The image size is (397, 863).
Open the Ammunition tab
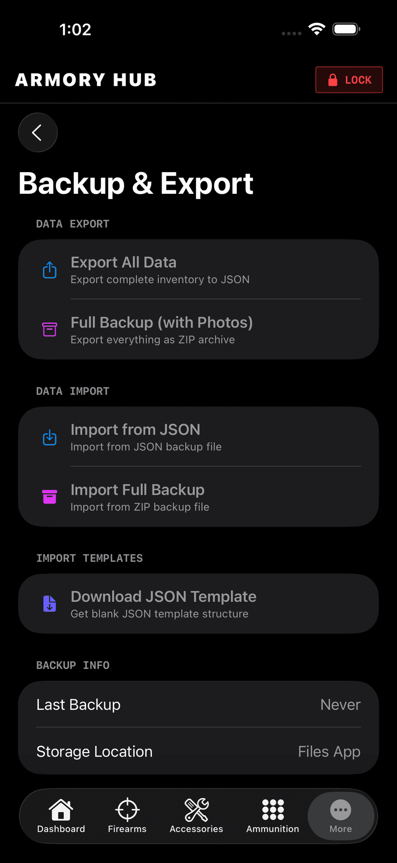click(272, 816)
